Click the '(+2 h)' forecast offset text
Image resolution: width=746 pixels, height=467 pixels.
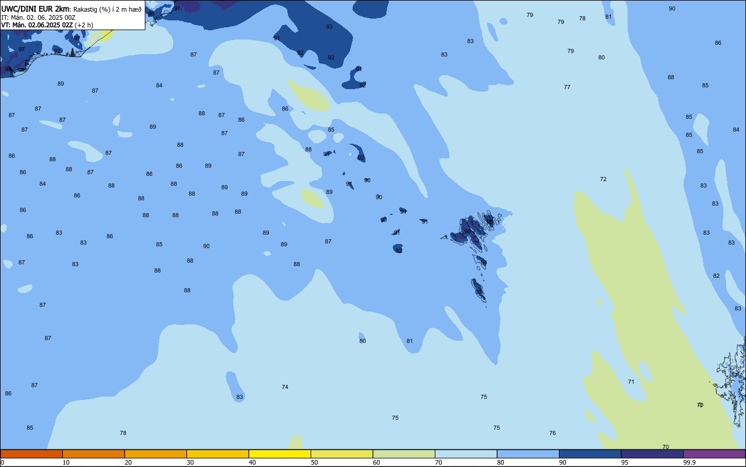coord(84,25)
